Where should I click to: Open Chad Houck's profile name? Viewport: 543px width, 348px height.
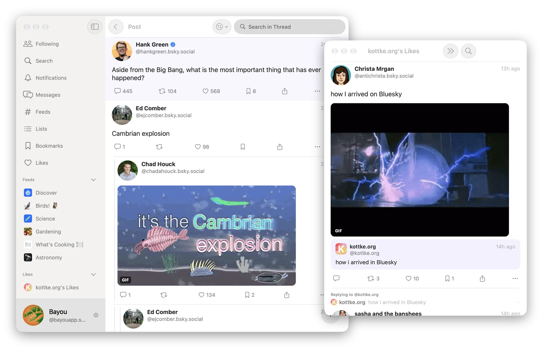(158, 164)
